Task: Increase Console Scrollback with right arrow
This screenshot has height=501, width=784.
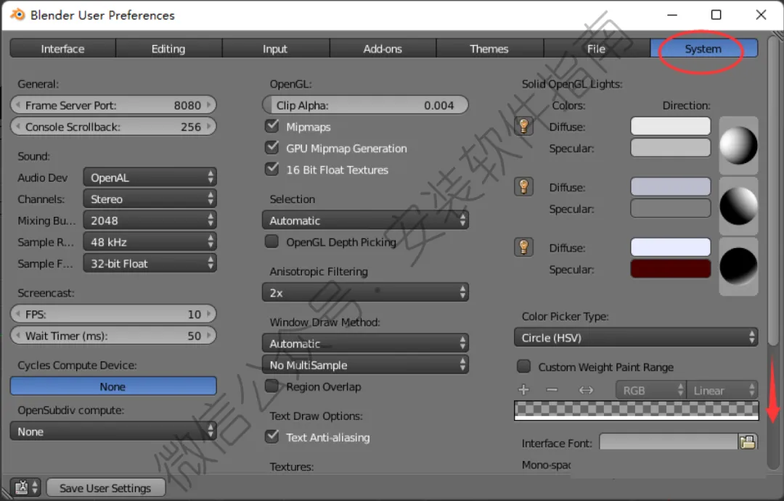Action: click(209, 126)
